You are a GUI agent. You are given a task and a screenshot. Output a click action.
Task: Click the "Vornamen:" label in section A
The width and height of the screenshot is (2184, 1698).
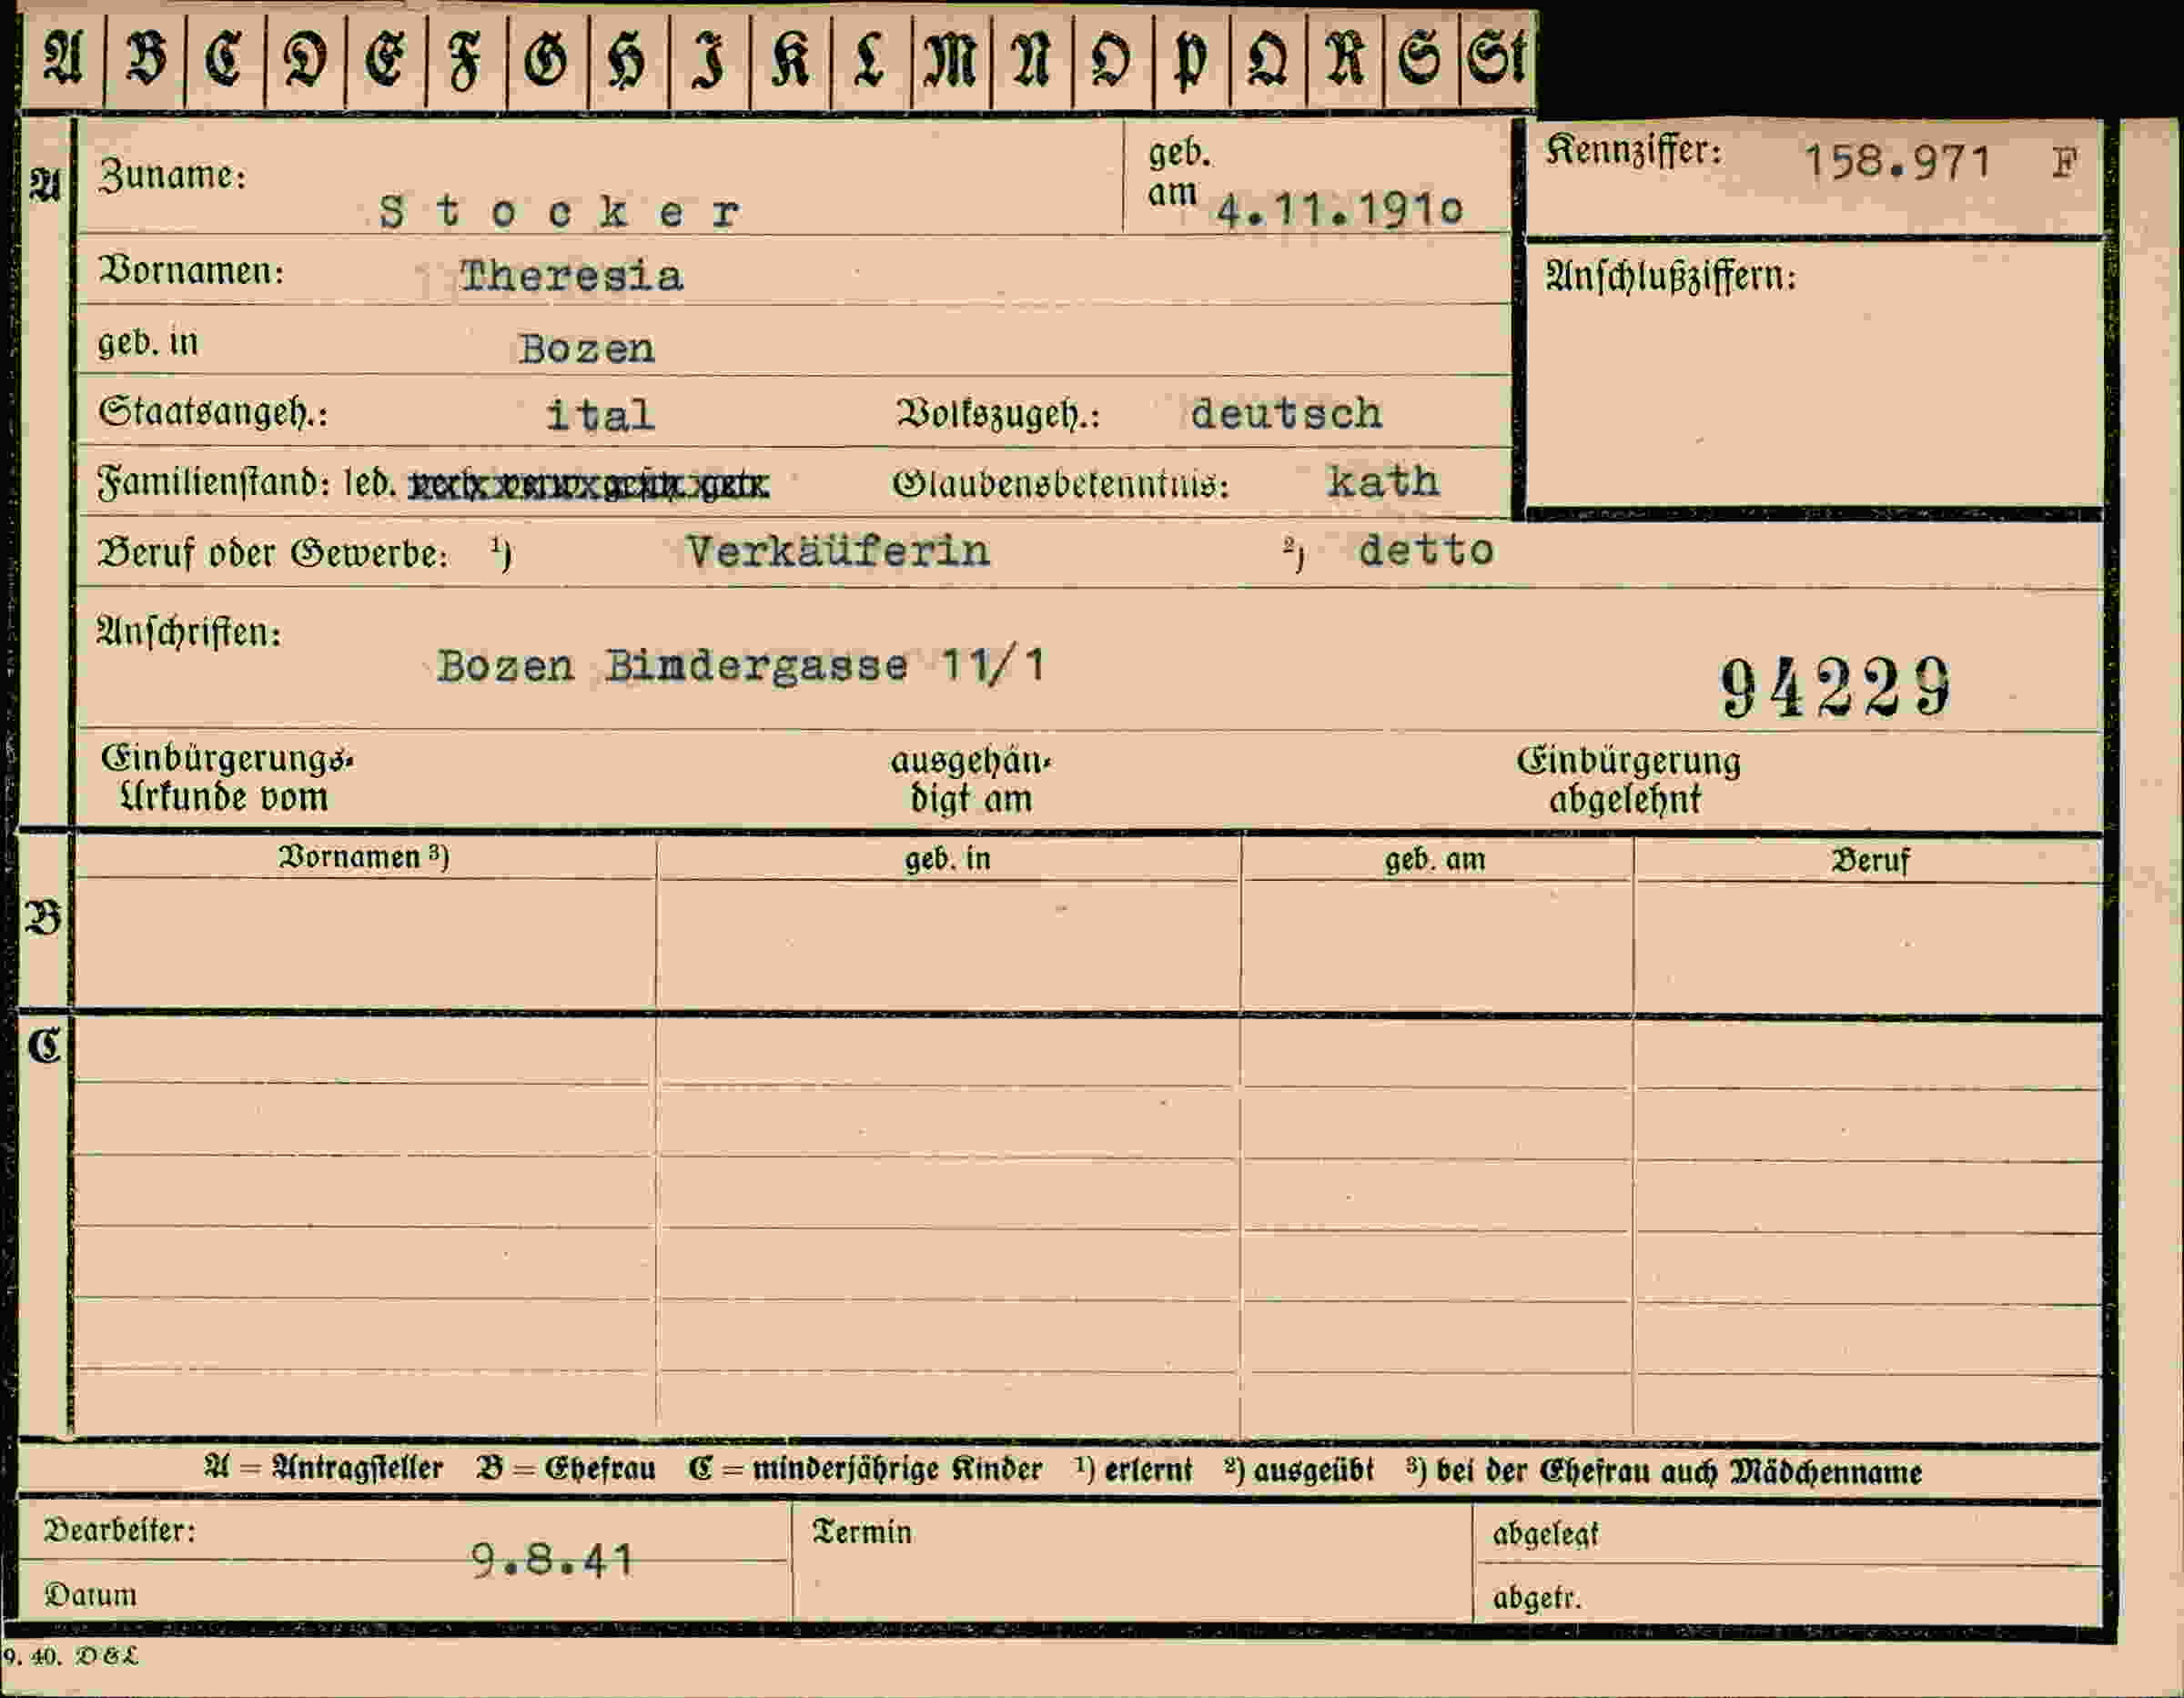point(191,271)
